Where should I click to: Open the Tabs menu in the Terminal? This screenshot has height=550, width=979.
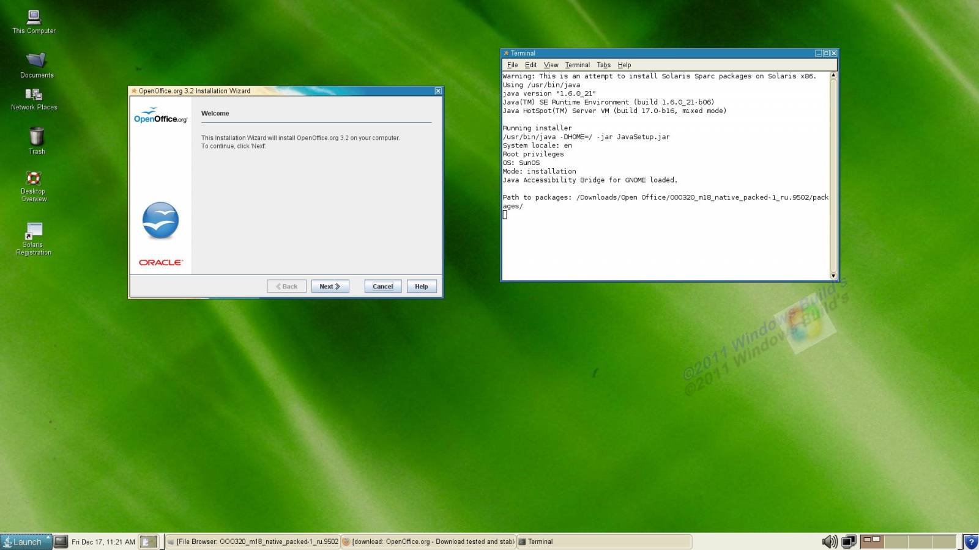click(603, 65)
